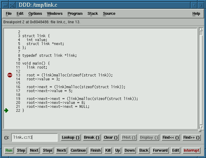Open the Program menu
The height and width of the screenshot is (158, 206).
coord(75,14)
